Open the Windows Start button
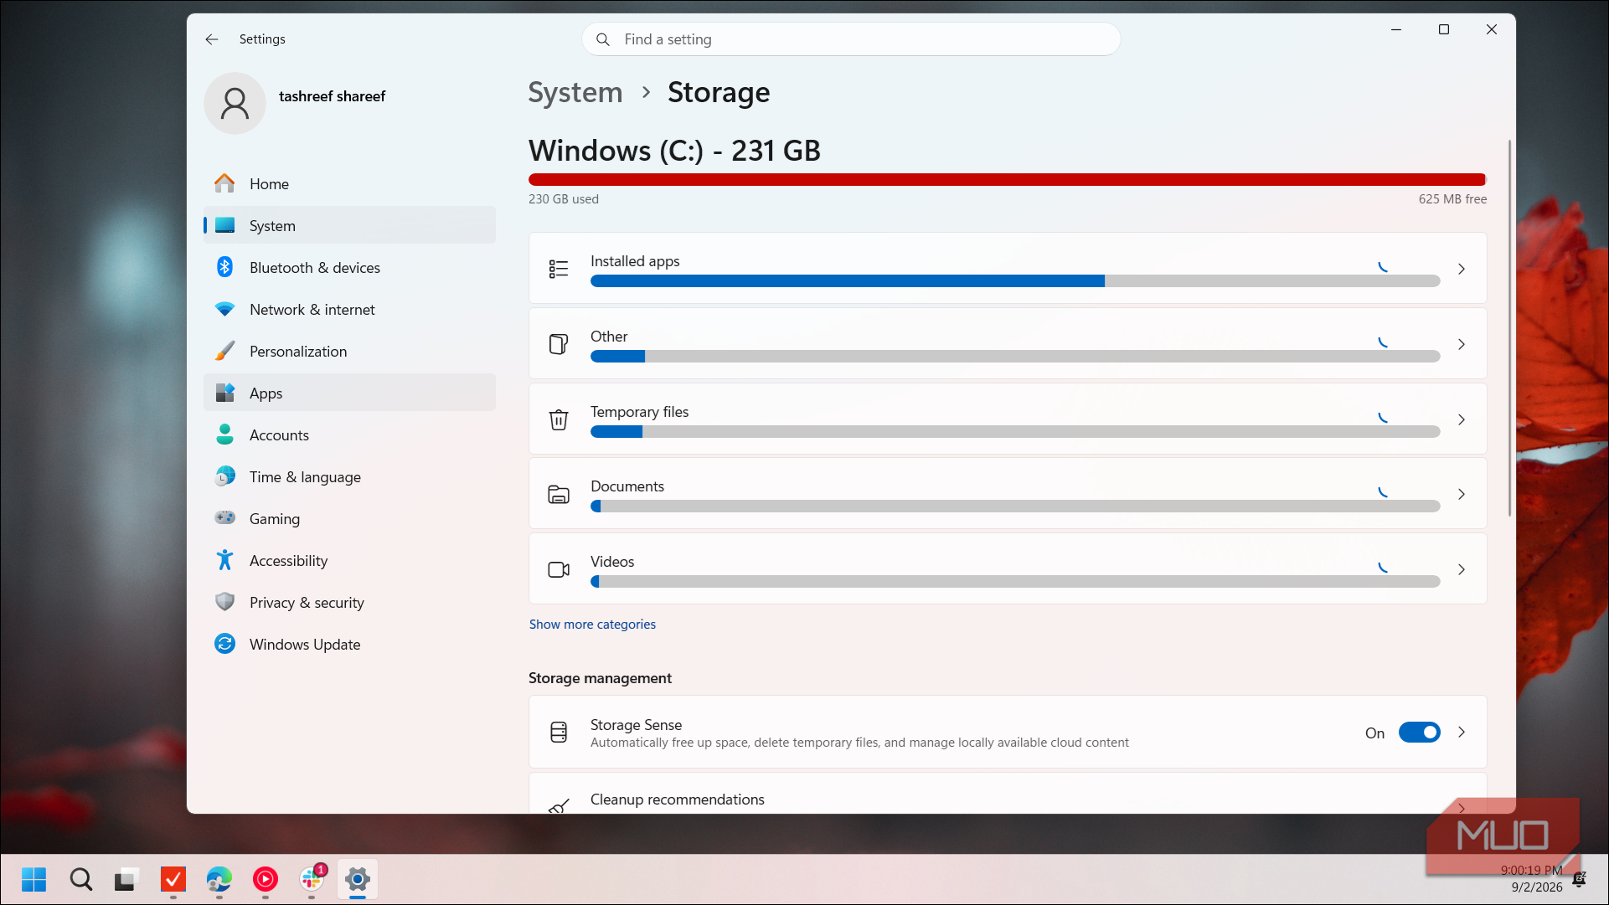 34,879
